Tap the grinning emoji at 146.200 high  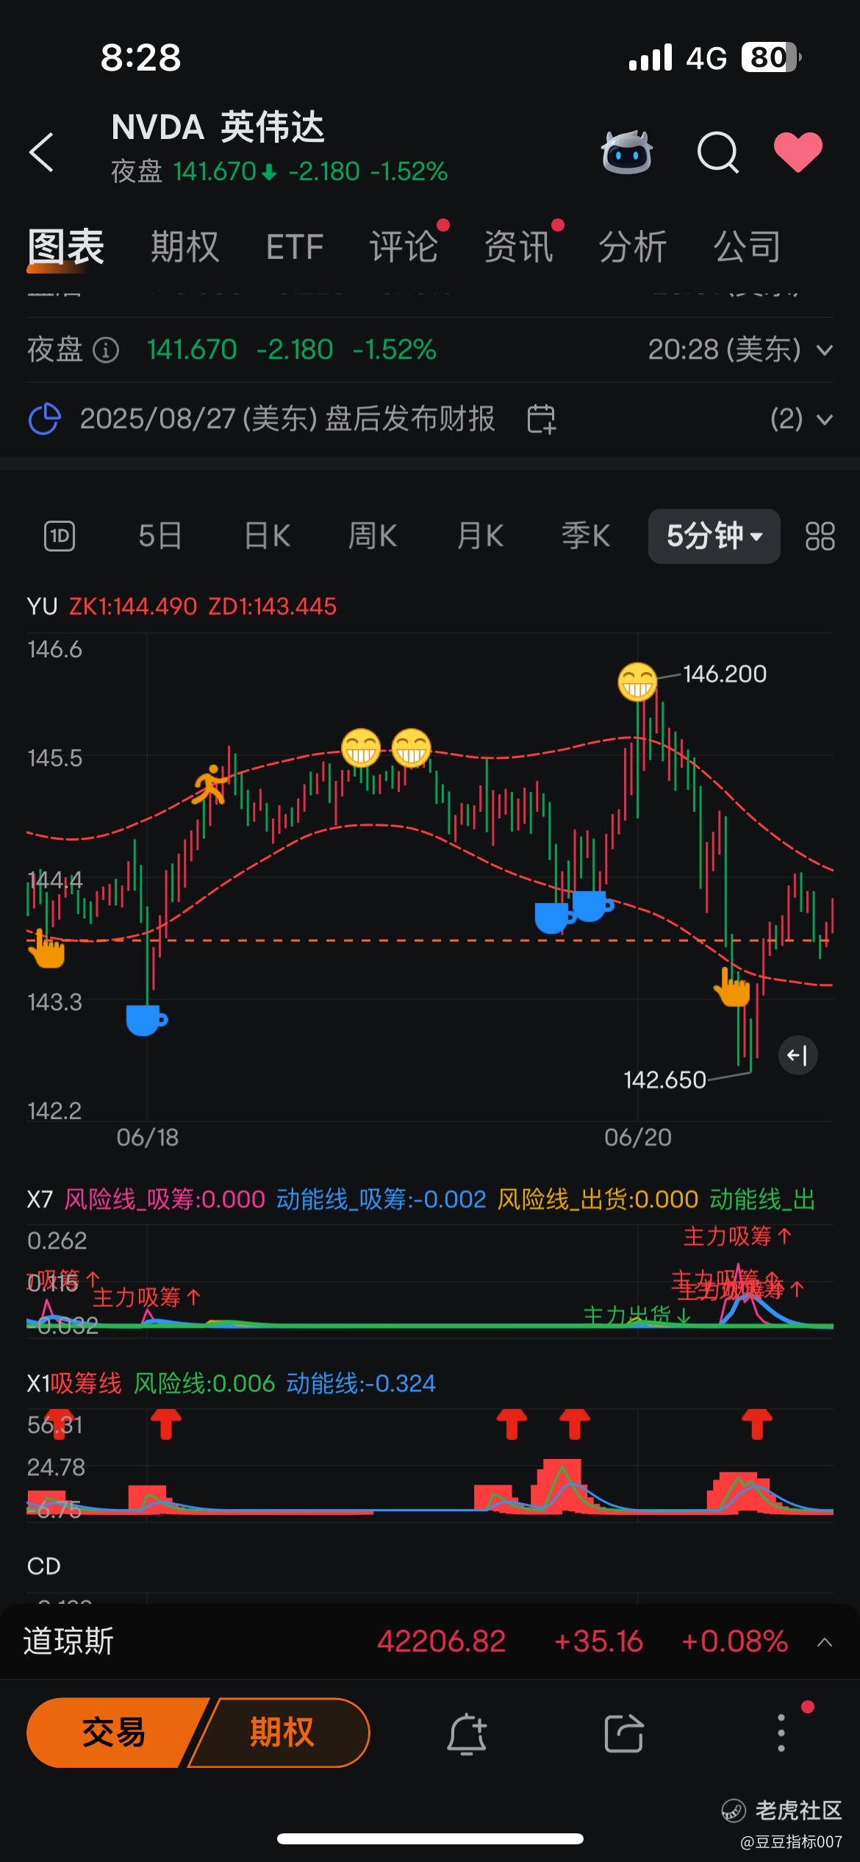click(637, 681)
